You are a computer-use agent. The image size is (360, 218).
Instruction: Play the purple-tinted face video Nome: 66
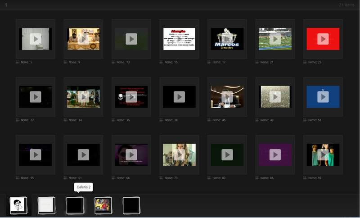coord(131,155)
